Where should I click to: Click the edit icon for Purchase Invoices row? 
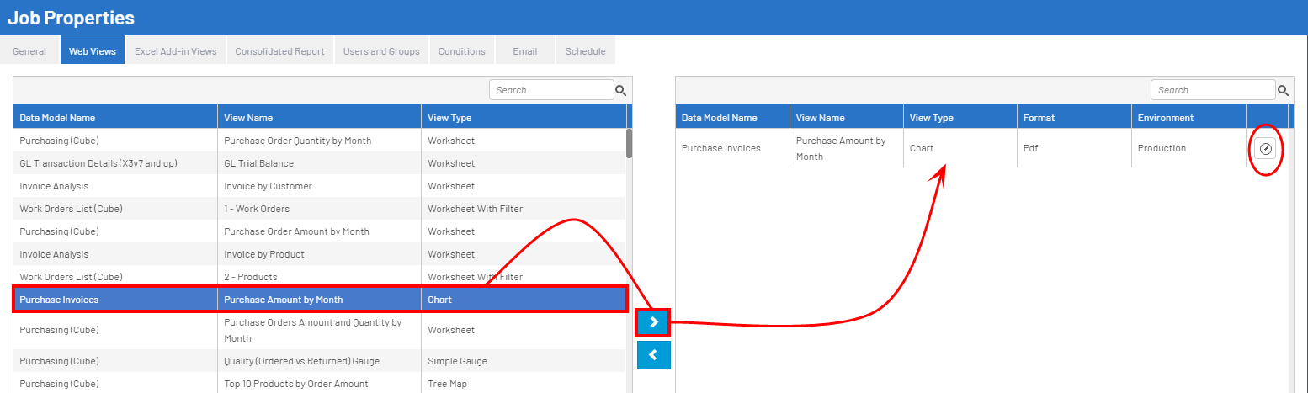(1265, 149)
